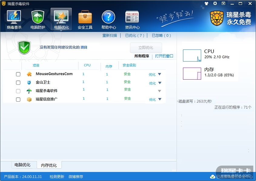Image resolution: width=256 pixels, height=181 pixels.
Task: Click the 20% 2.10 GHz CPU value
Action: pyautogui.click(x=217, y=57)
